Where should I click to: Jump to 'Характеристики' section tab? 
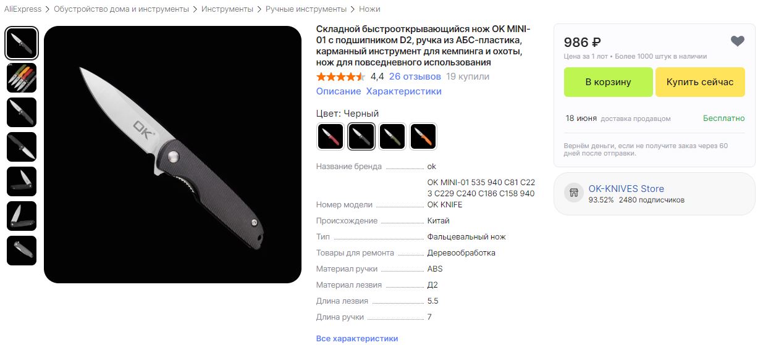coord(403,91)
